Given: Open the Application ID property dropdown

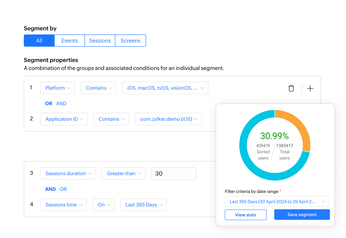Looking at the screenshot, I should [64, 119].
